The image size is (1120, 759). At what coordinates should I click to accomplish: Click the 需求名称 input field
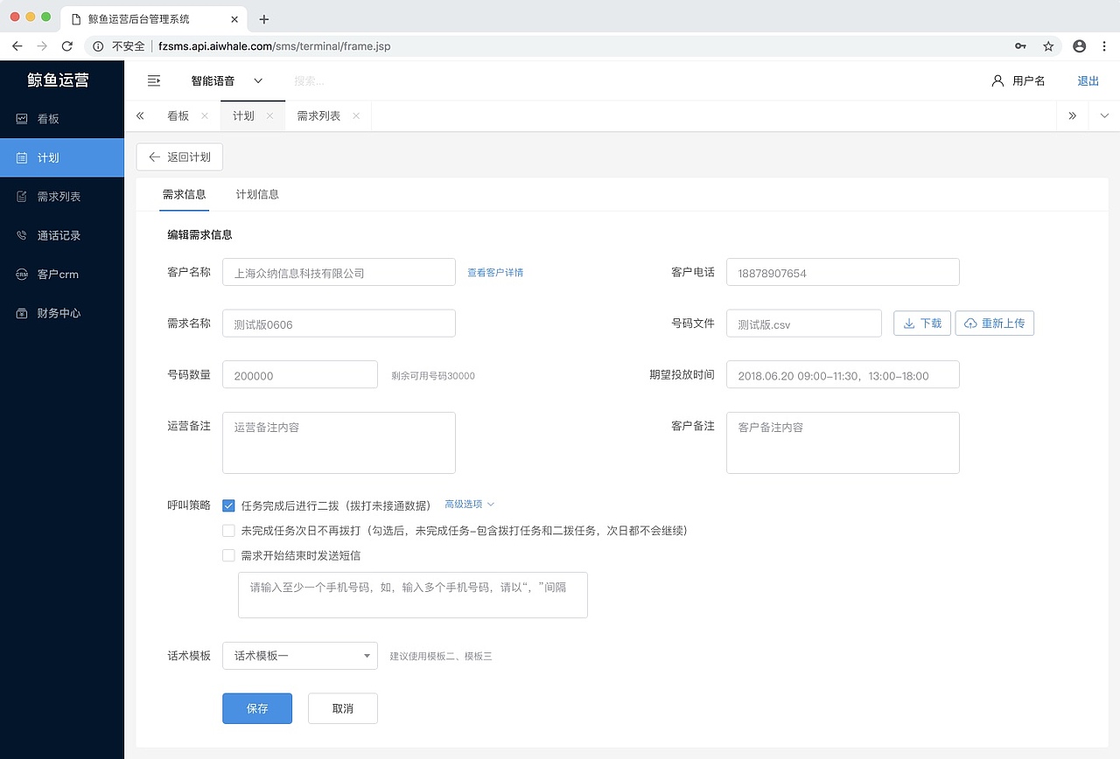pos(339,324)
